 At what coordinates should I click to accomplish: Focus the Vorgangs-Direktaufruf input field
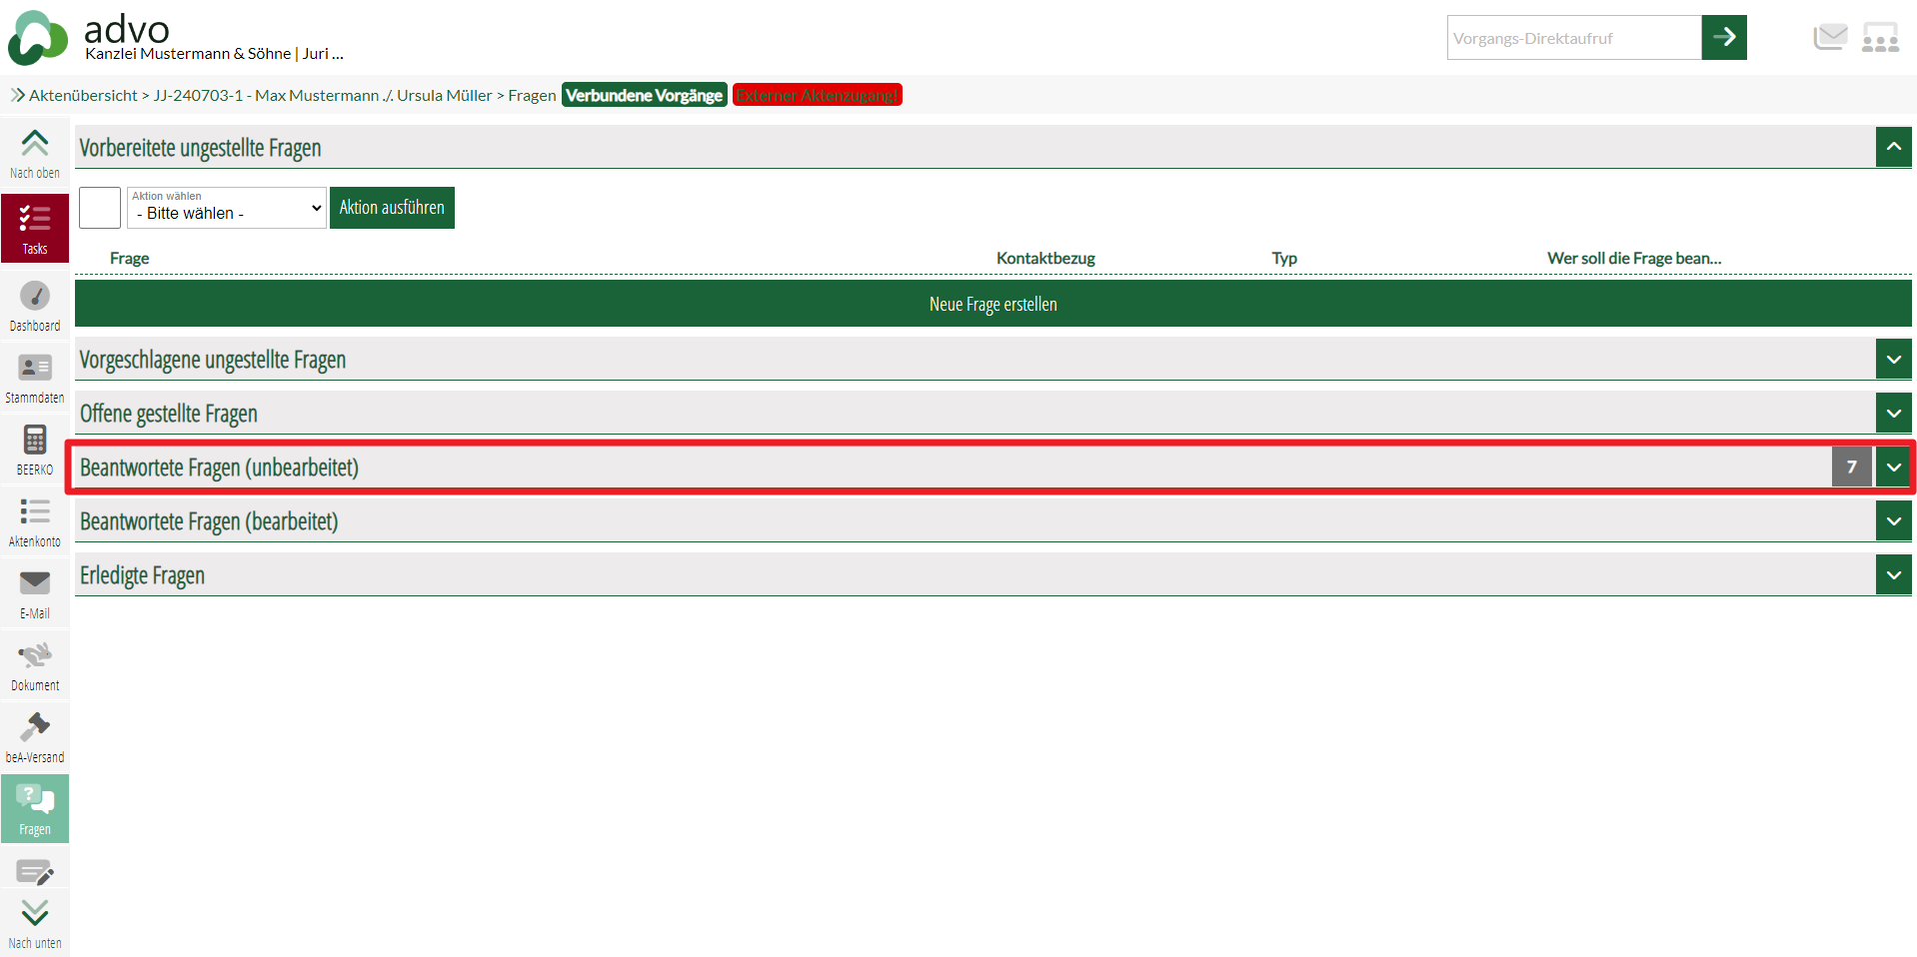1573,38
